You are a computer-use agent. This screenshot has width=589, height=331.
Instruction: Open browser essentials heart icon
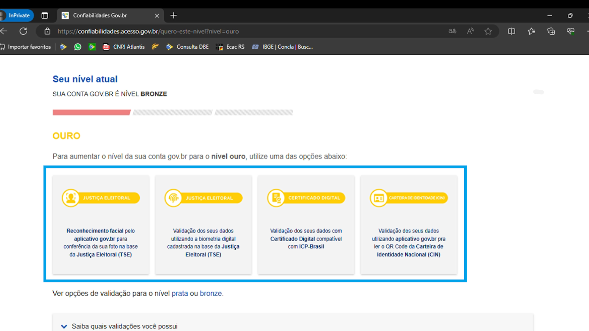coord(571,31)
